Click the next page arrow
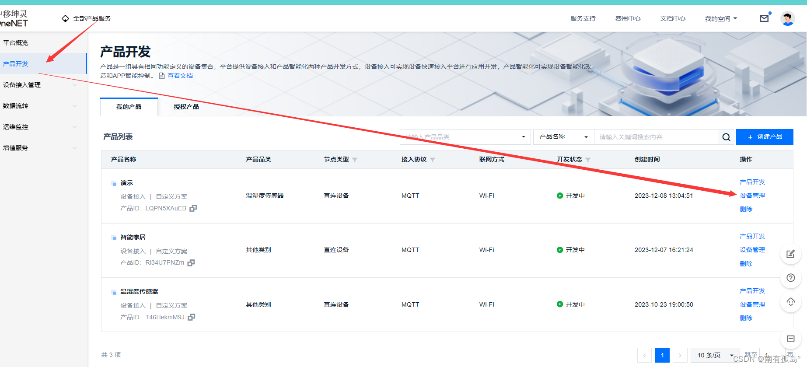This screenshot has height=367, width=807. click(x=680, y=355)
